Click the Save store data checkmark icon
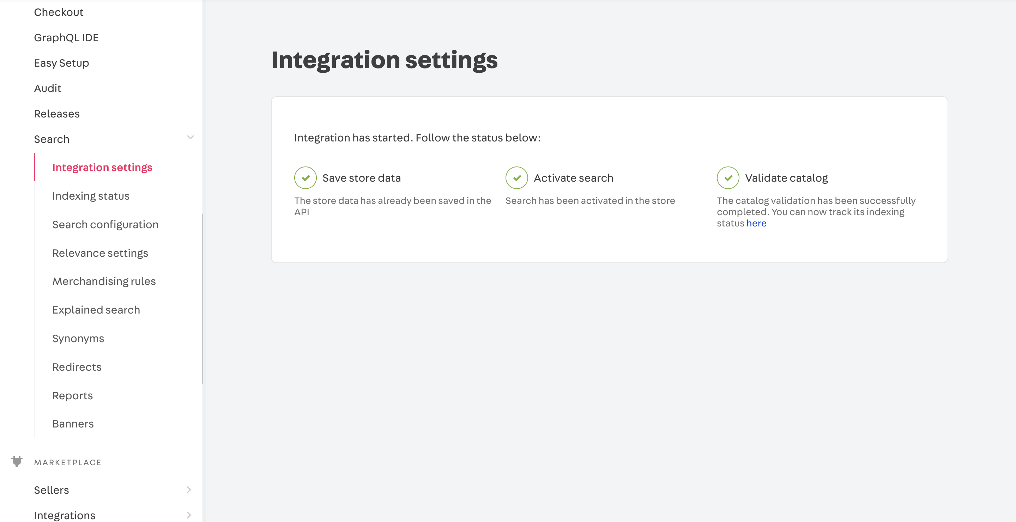Screen dimensions: 1016x522 (304, 177)
